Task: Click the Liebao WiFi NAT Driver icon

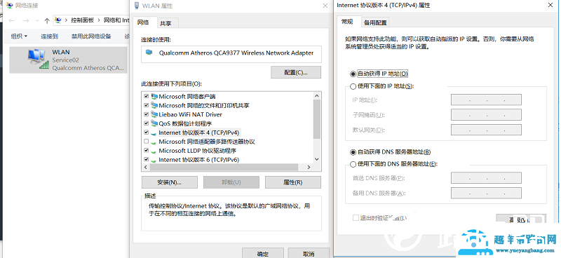Action: pyautogui.click(x=154, y=114)
